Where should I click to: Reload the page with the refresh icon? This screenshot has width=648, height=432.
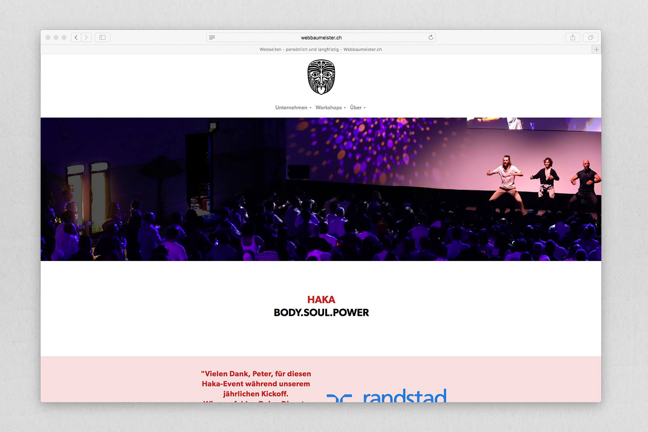431,38
